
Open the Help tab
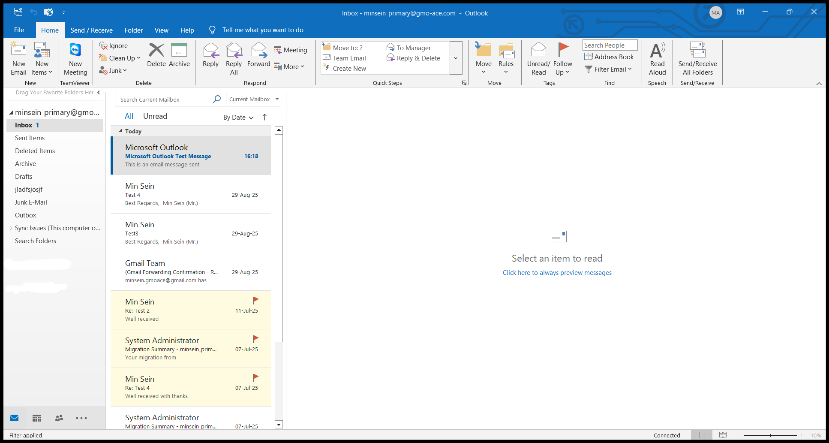pyautogui.click(x=187, y=30)
